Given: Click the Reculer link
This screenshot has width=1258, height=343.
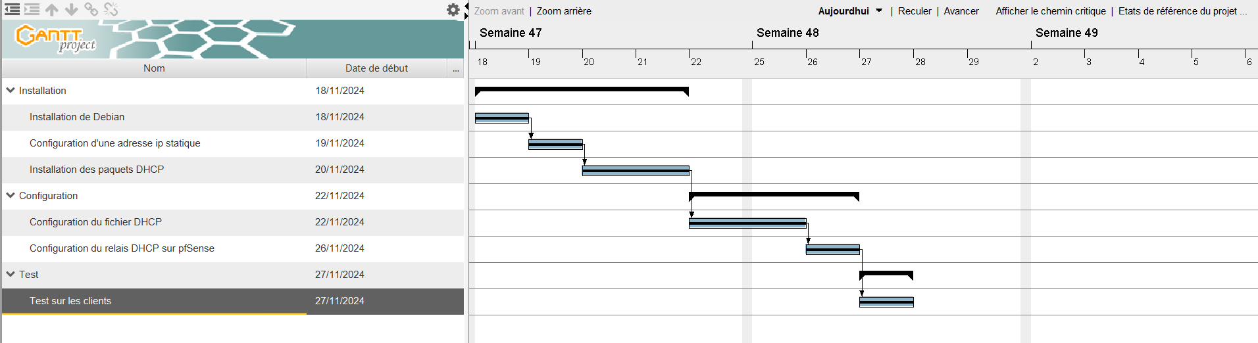Looking at the screenshot, I should click(x=915, y=11).
